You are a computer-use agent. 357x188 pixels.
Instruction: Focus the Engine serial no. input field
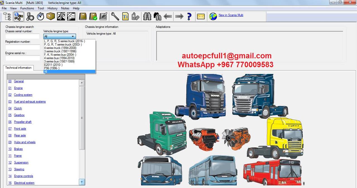(23, 58)
